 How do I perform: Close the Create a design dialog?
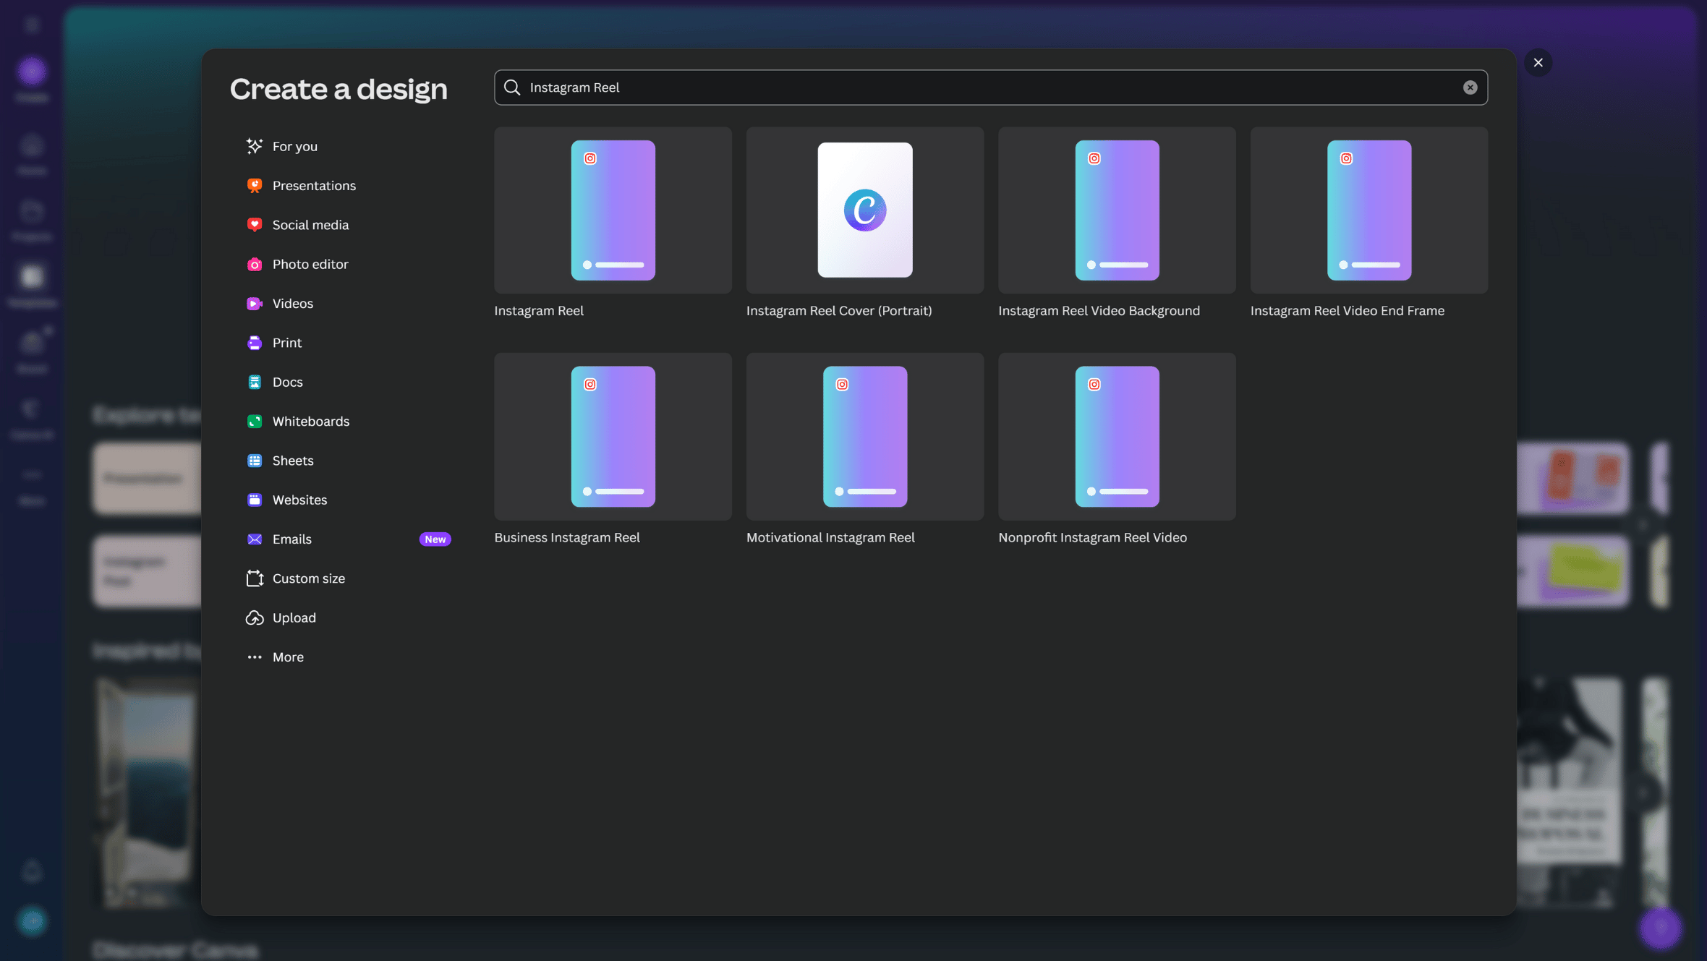point(1538,63)
